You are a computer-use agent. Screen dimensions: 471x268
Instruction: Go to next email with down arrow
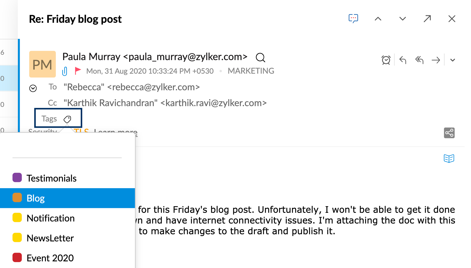pos(403,19)
